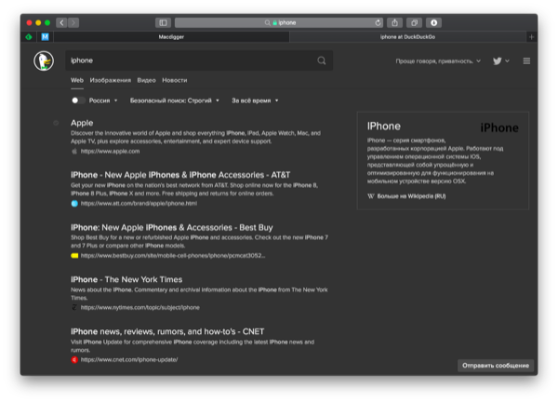Go back with the Safari back arrow

coord(61,22)
